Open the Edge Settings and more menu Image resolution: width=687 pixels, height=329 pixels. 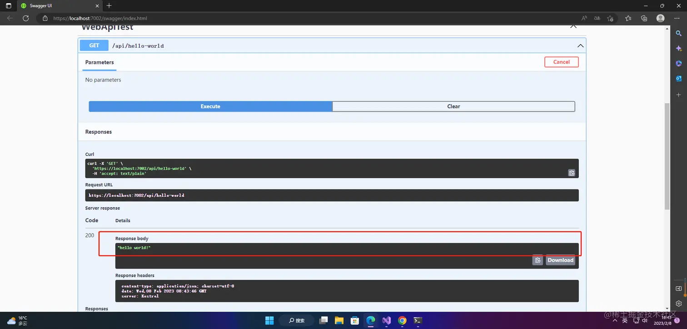pos(677,18)
